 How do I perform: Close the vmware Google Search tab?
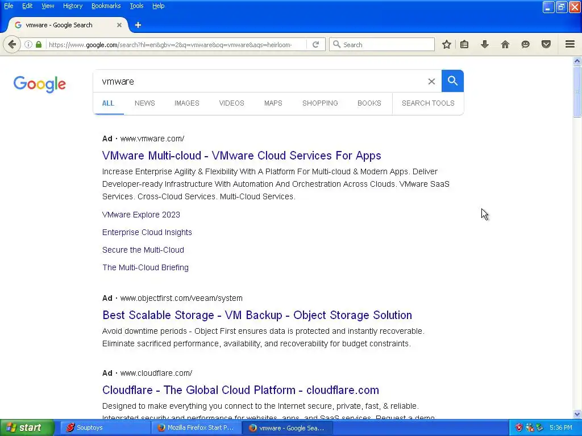(x=119, y=25)
